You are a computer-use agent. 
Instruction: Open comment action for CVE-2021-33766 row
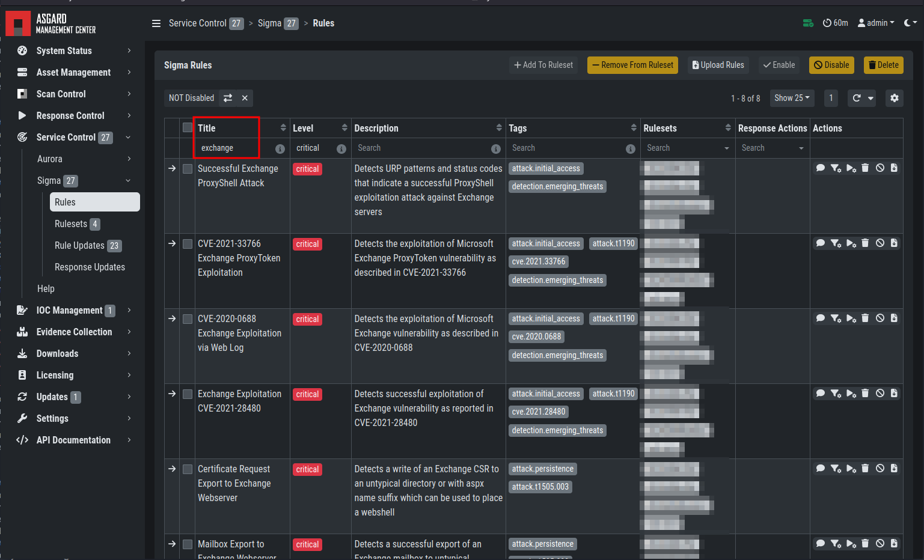[820, 243]
